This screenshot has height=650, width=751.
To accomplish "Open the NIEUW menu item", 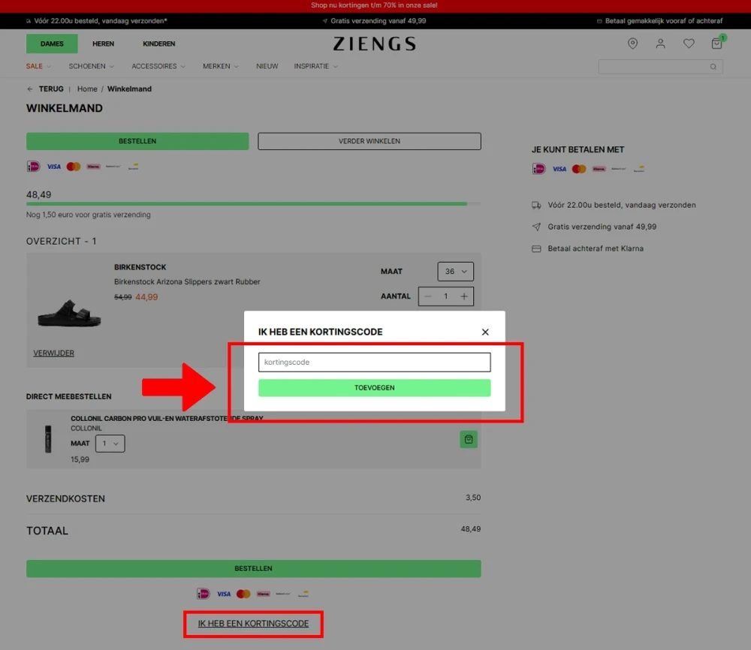I will (267, 66).
